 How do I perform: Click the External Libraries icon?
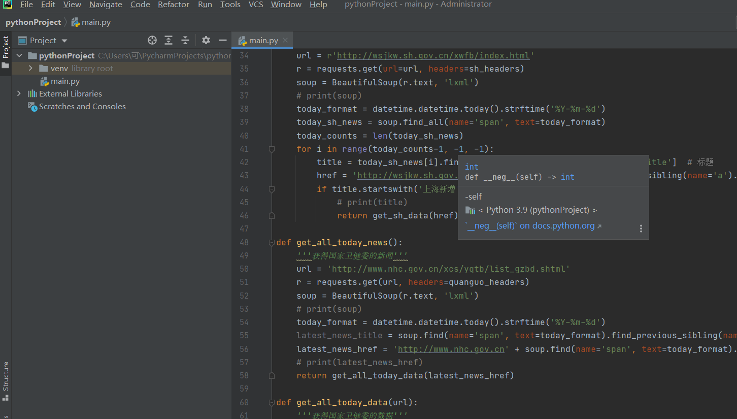click(x=32, y=93)
